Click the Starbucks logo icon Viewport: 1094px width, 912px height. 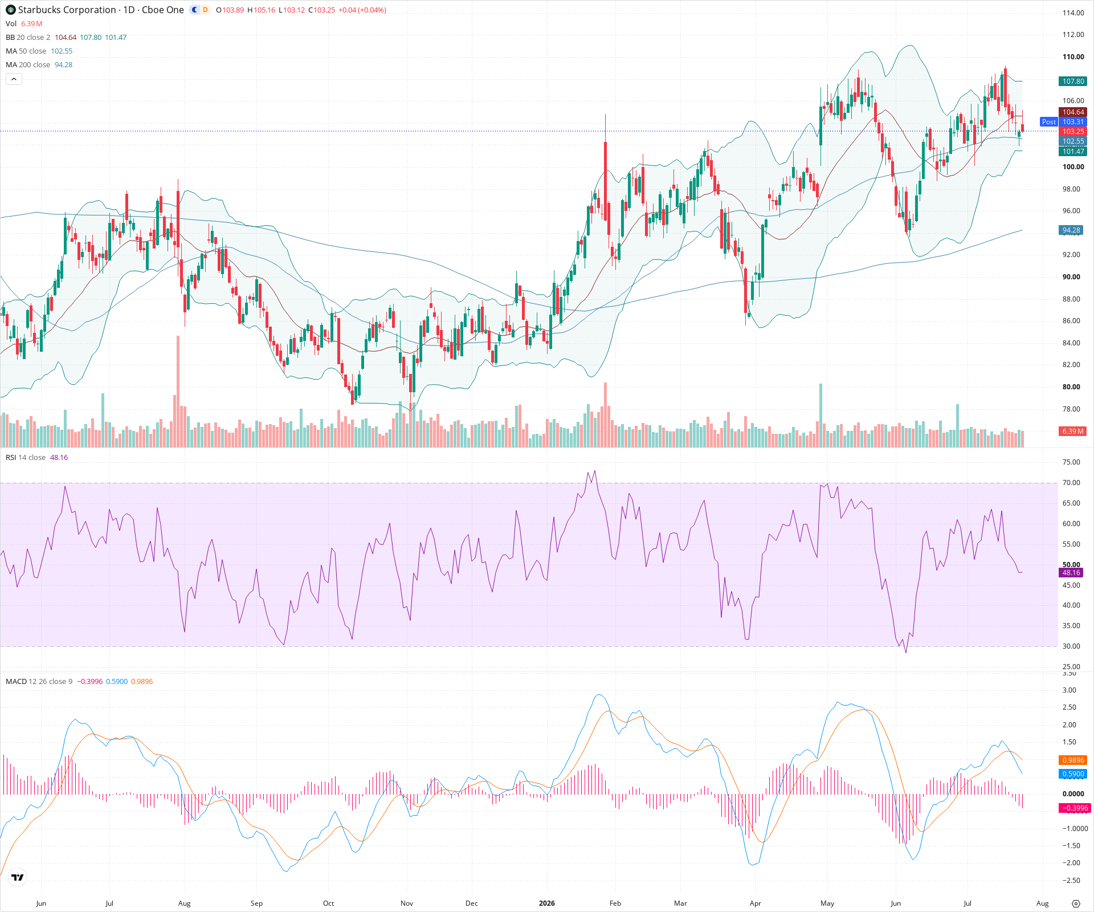coord(11,10)
